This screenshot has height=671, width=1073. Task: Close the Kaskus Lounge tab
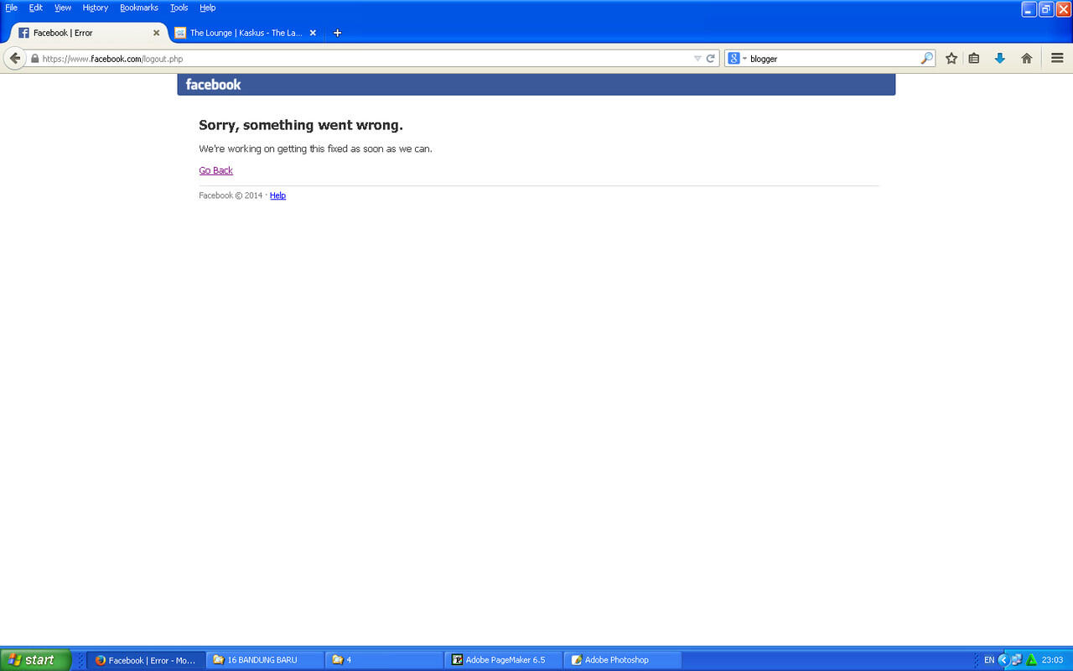pyautogui.click(x=313, y=33)
